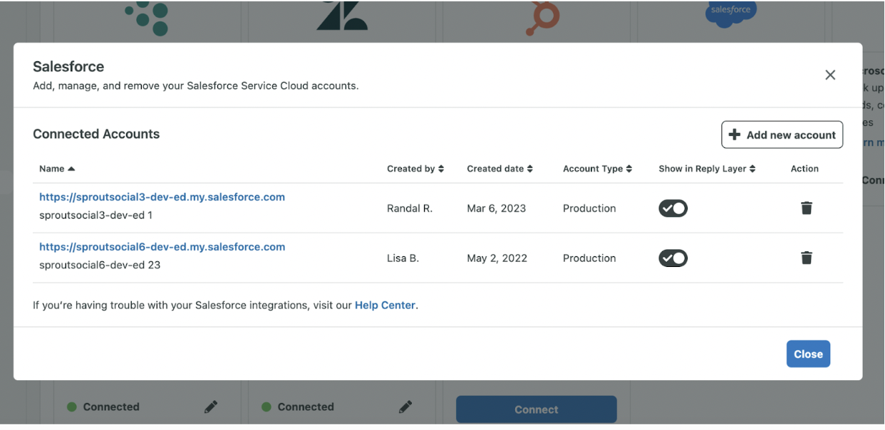
Task: Click Production in the Lisa B. row
Action: [x=589, y=258]
